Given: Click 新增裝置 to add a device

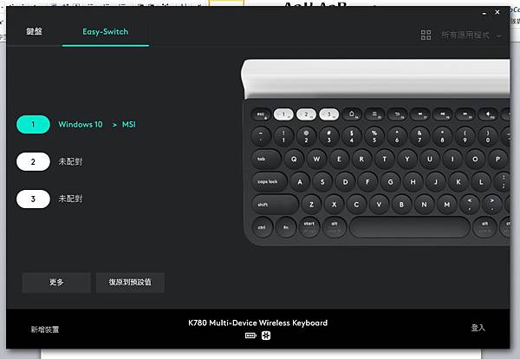Looking at the screenshot, I should pyautogui.click(x=45, y=330).
